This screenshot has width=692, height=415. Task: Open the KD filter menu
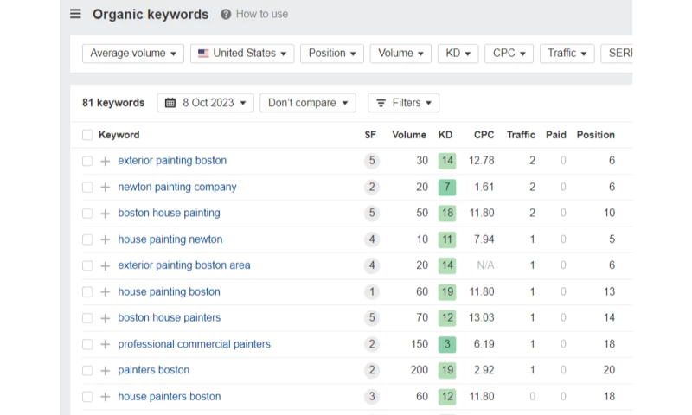tap(458, 54)
